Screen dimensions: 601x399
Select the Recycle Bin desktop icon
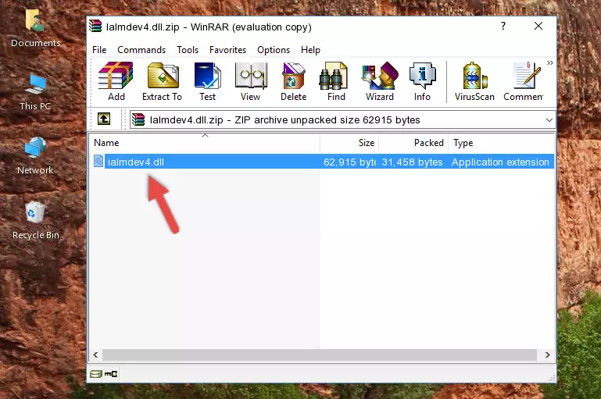[x=35, y=220]
